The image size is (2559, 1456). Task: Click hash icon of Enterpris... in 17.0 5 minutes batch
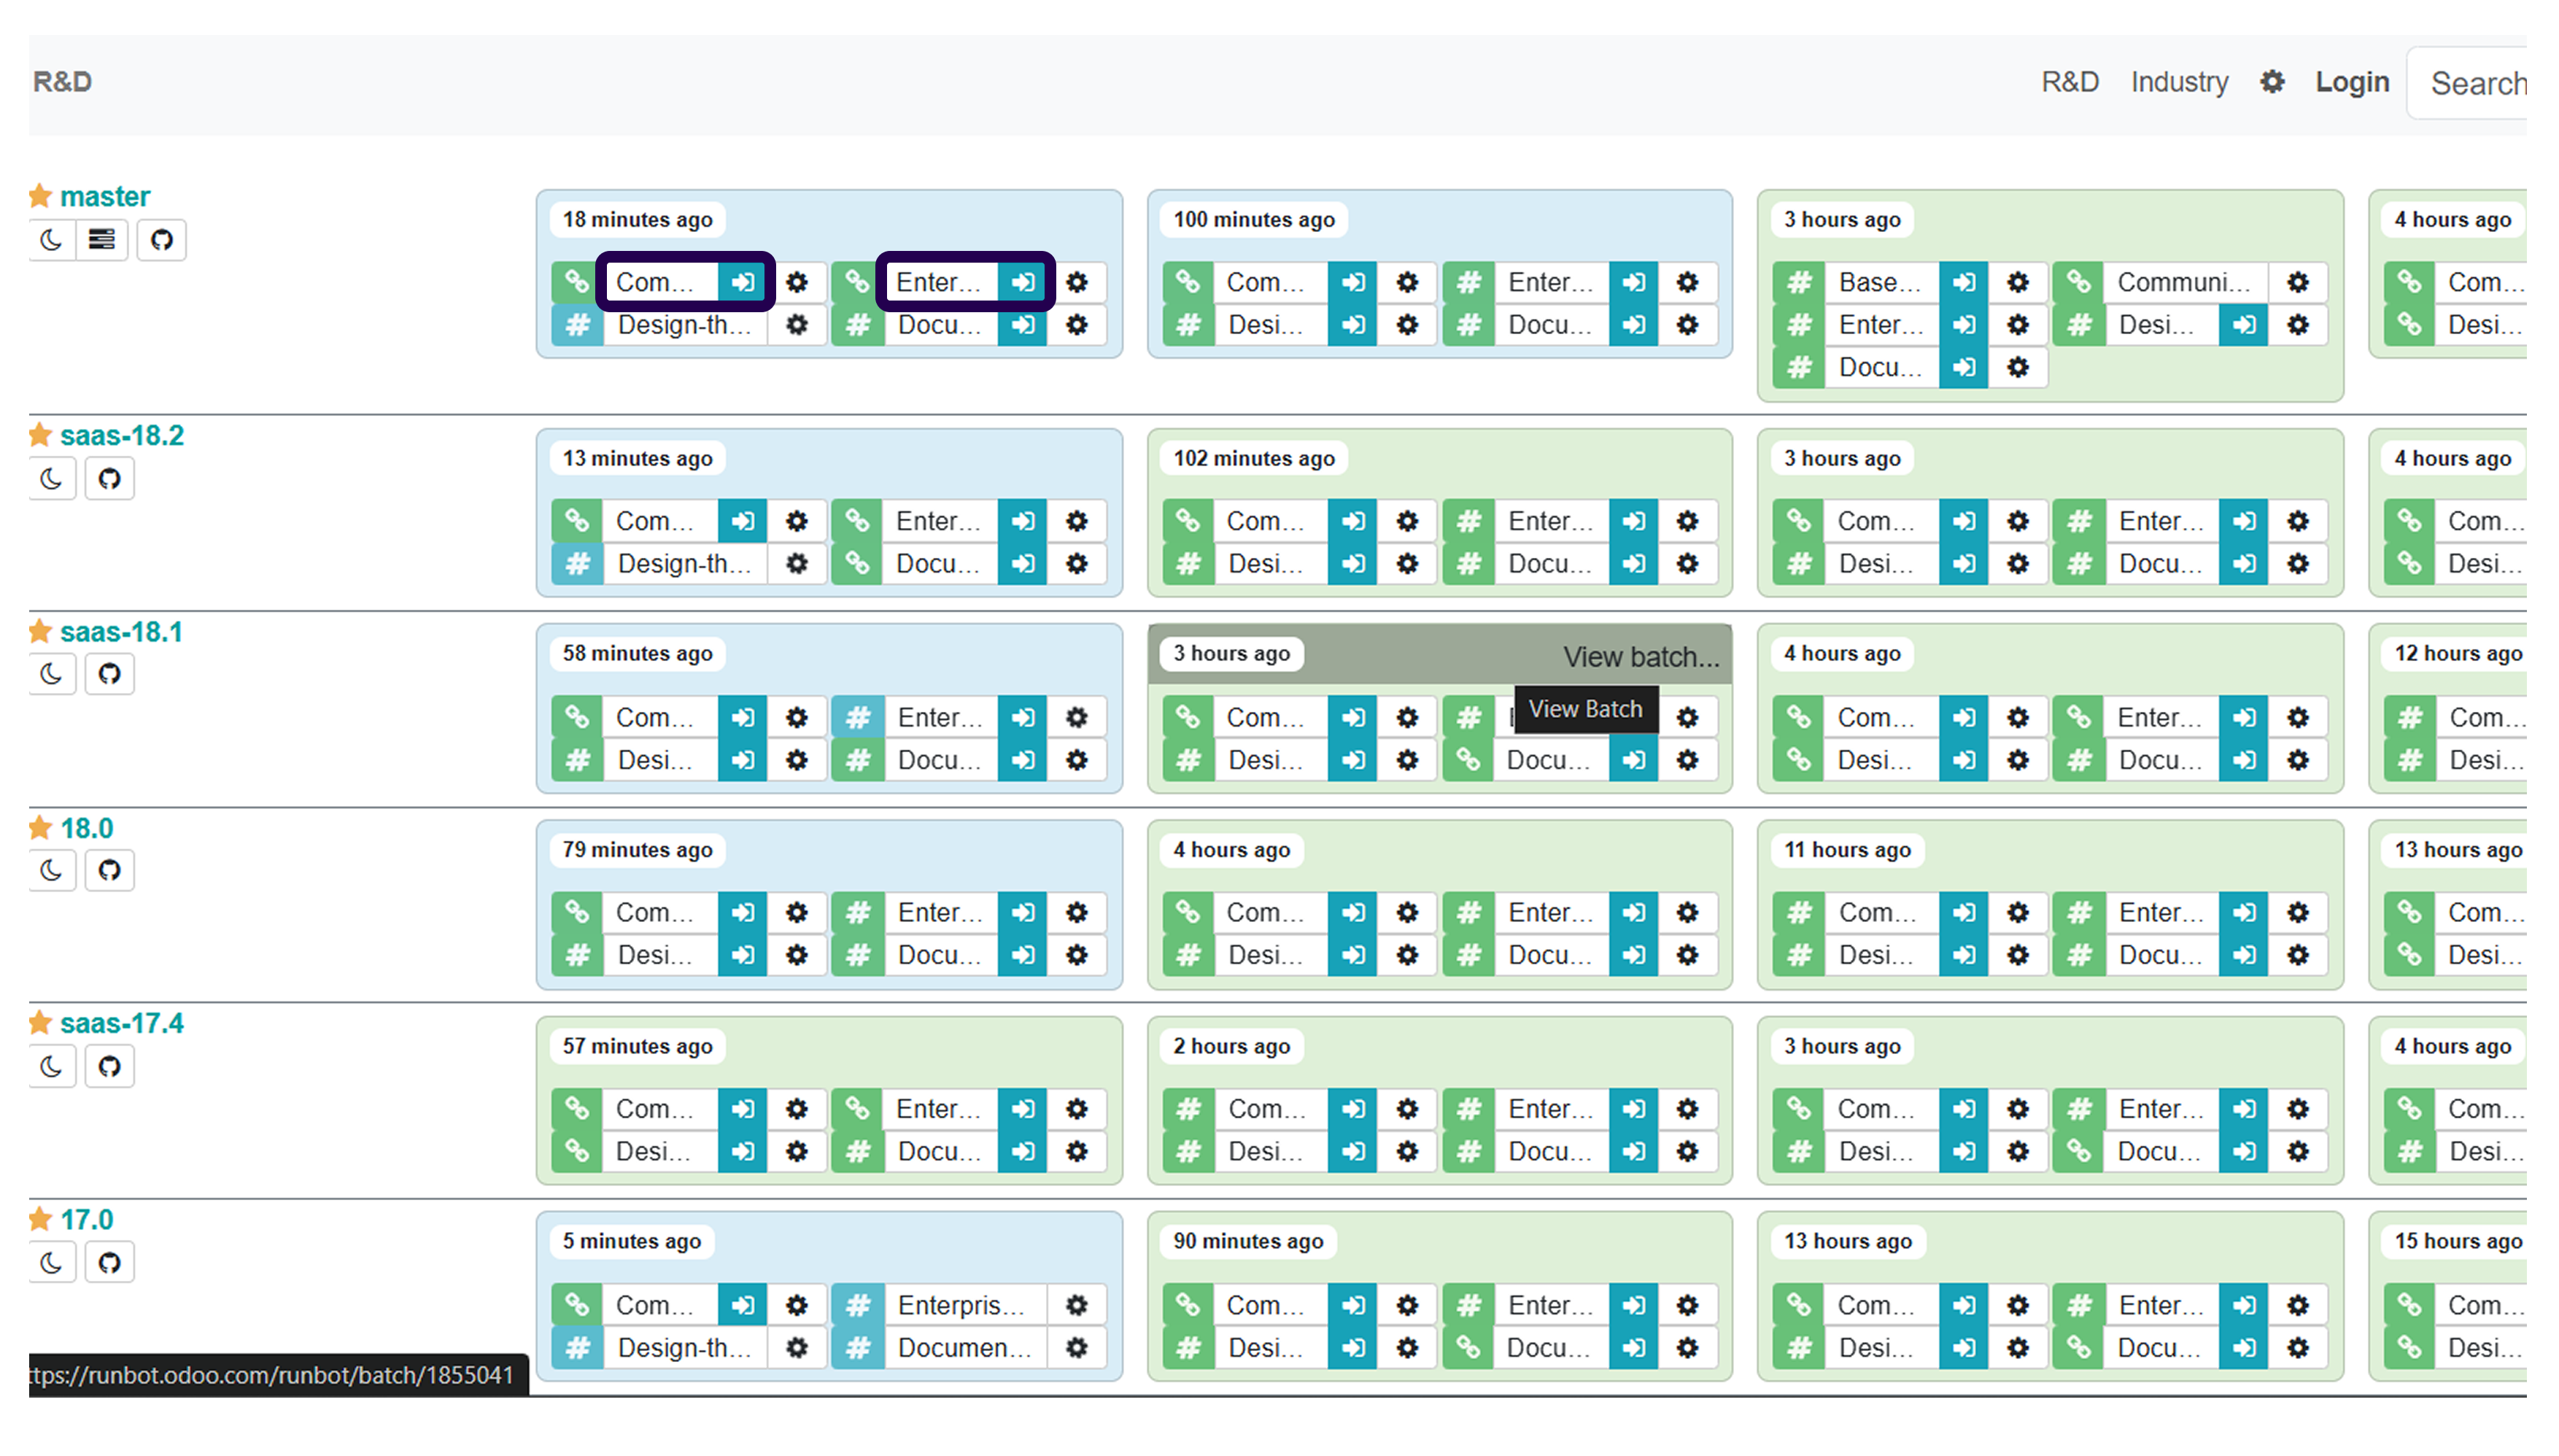click(858, 1305)
